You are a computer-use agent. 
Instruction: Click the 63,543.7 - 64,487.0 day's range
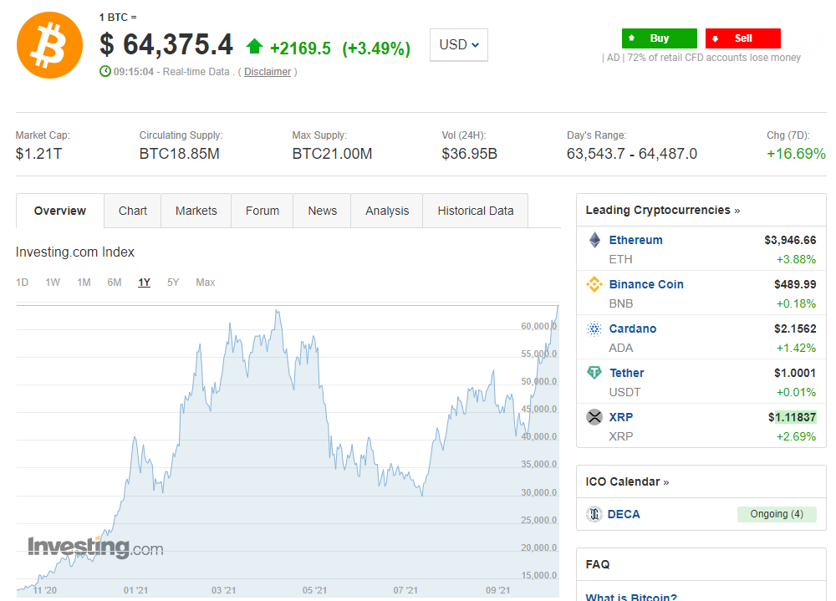pos(632,154)
